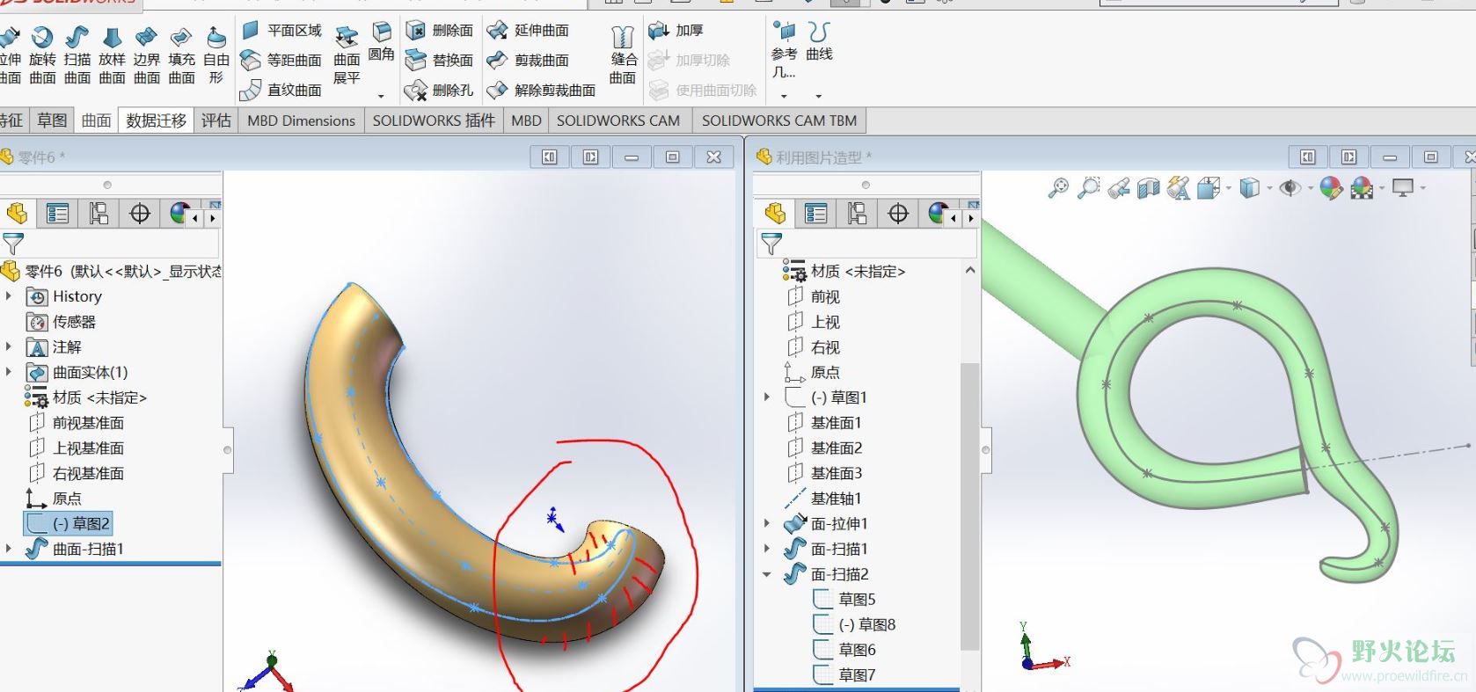Zoom to fit in 利用图片造型 window

click(x=1058, y=187)
